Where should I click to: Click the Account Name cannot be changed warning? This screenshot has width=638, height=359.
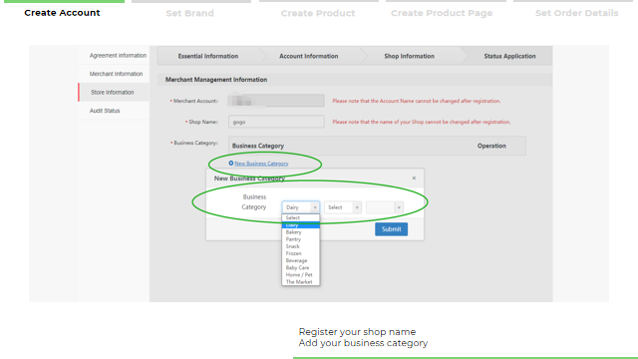(x=417, y=101)
